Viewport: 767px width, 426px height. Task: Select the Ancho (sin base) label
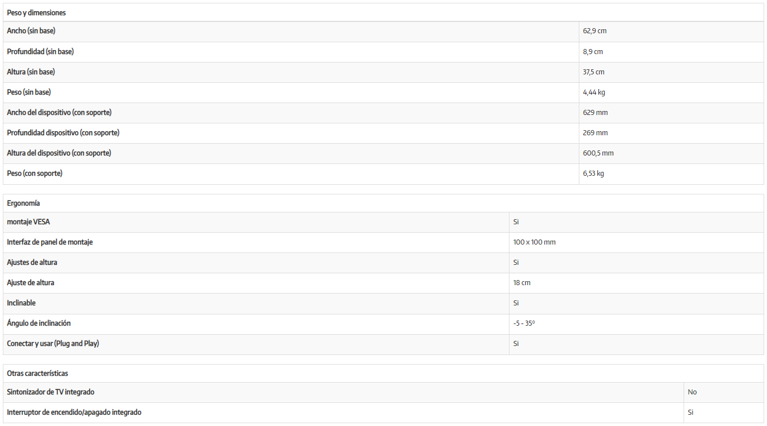[31, 31]
